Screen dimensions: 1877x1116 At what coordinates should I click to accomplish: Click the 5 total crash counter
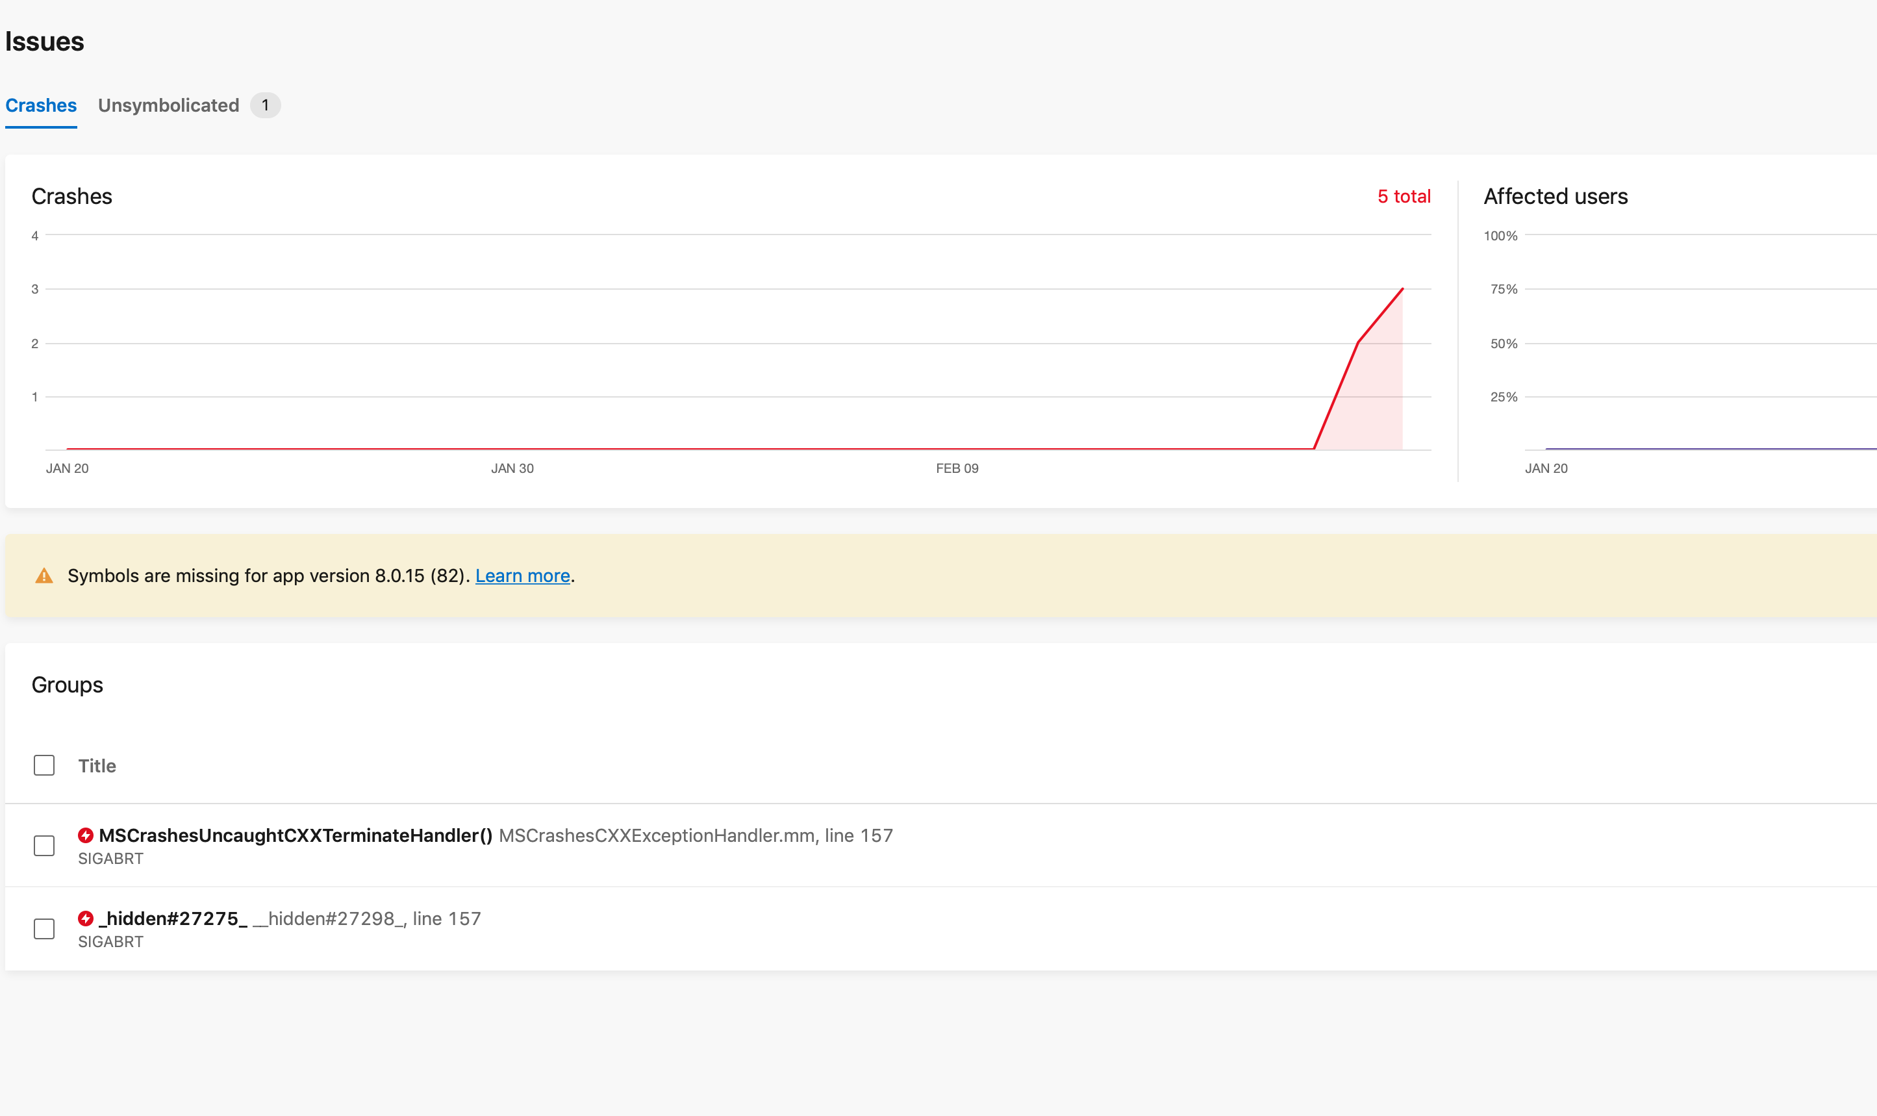coord(1404,196)
